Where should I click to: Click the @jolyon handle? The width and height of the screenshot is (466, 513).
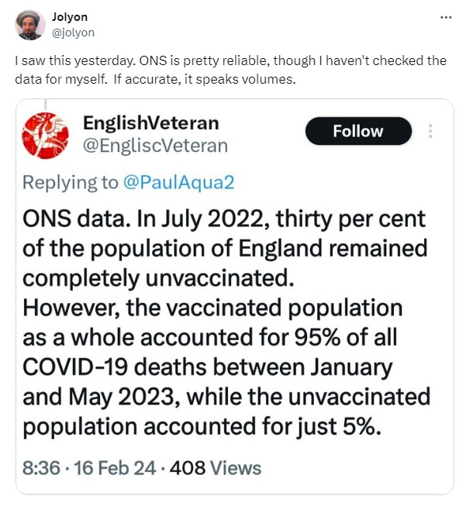73,33
